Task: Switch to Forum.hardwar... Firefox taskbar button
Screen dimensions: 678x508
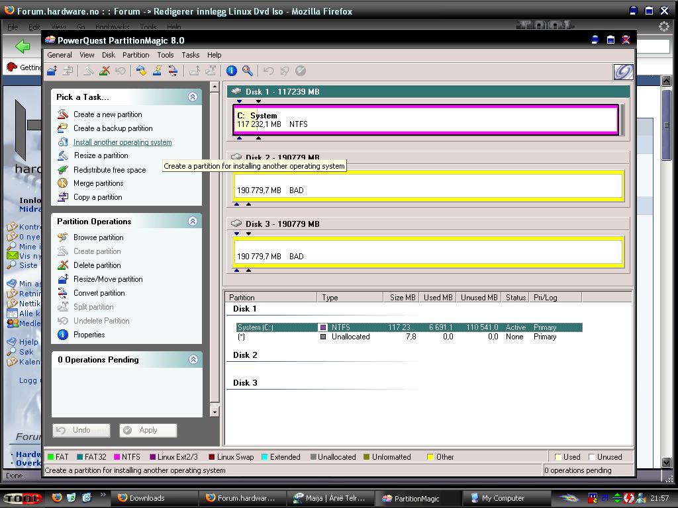Action: 242,498
